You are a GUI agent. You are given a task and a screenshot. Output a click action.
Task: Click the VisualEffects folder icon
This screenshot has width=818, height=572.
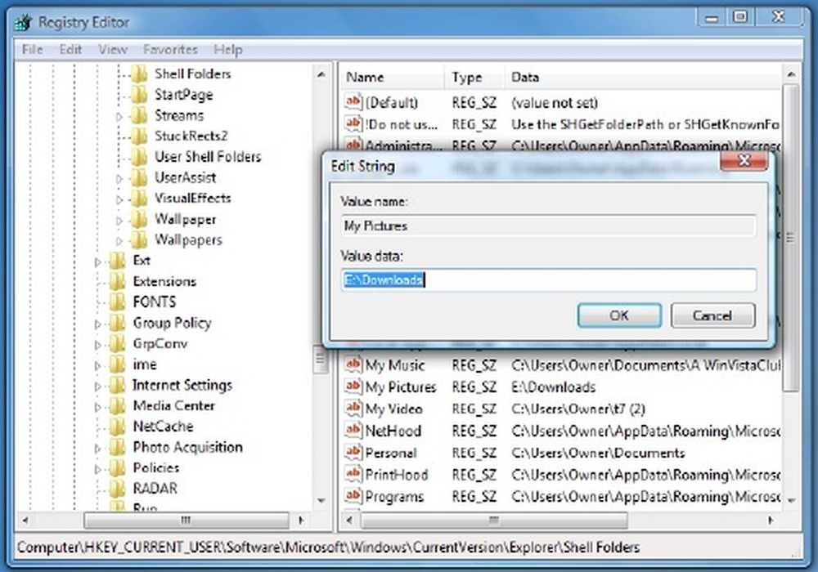(x=139, y=199)
